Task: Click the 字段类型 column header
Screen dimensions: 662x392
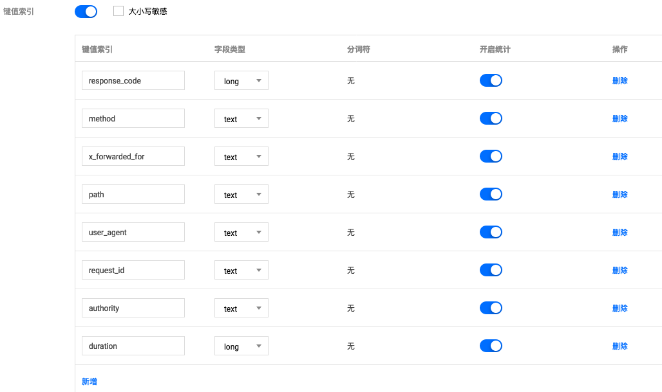Action: pyautogui.click(x=230, y=49)
